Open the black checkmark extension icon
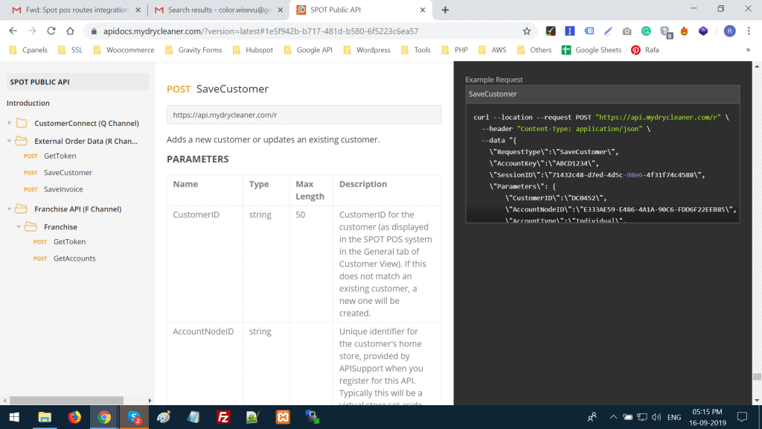The image size is (762, 429). coord(551,31)
